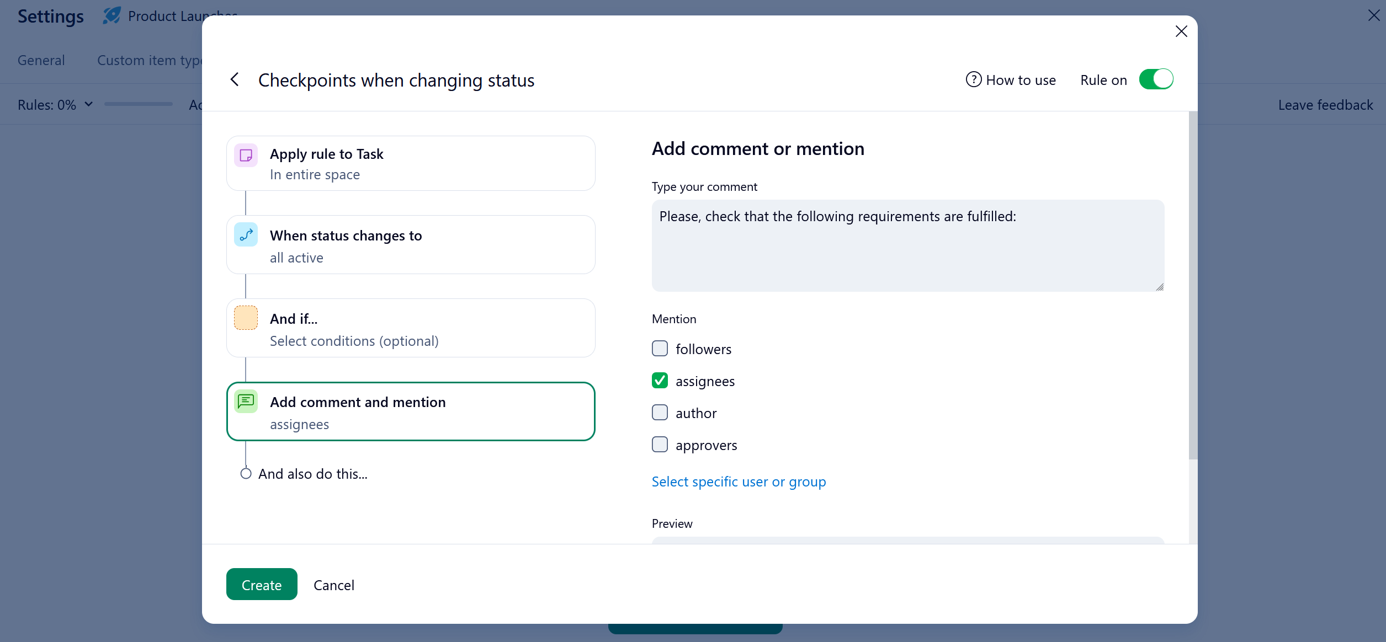Turn off the Rule on toggle
1386x642 pixels.
[x=1156, y=79]
